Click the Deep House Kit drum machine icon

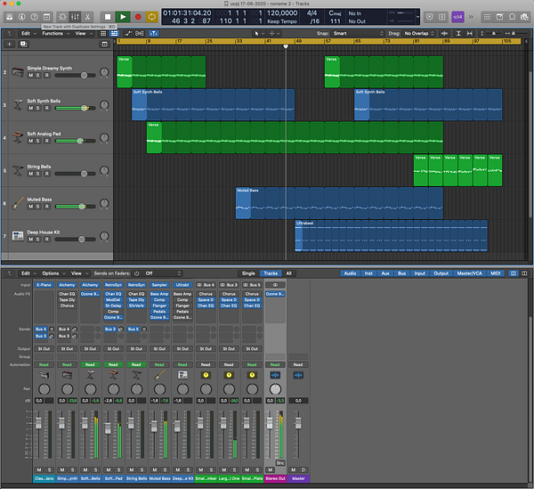click(18, 236)
